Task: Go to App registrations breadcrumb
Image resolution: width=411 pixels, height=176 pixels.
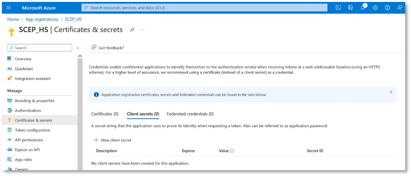Action: (42, 20)
